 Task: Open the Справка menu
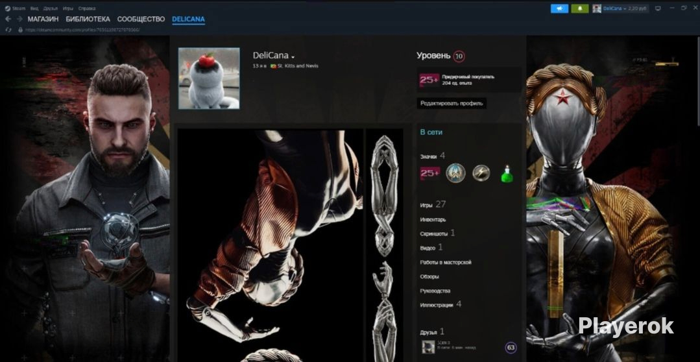click(86, 8)
